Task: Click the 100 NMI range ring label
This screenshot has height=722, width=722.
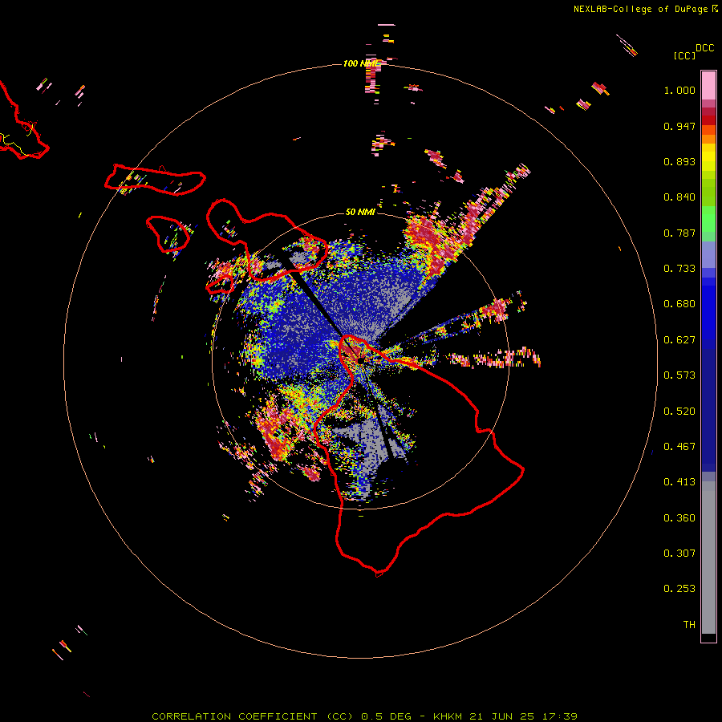Action: click(359, 63)
